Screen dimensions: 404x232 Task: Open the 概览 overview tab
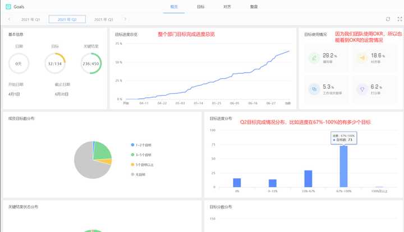coord(174,7)
